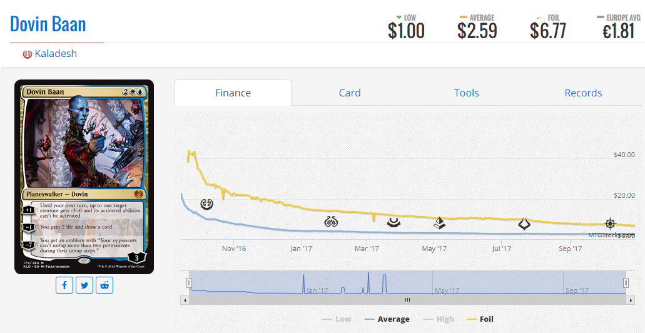Screen dimensions: 645x333
Task: Click the $20.00 axis label
Action: point(624,195)
